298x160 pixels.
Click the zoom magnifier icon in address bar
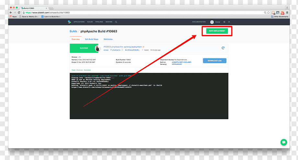[x=265, y=13]
